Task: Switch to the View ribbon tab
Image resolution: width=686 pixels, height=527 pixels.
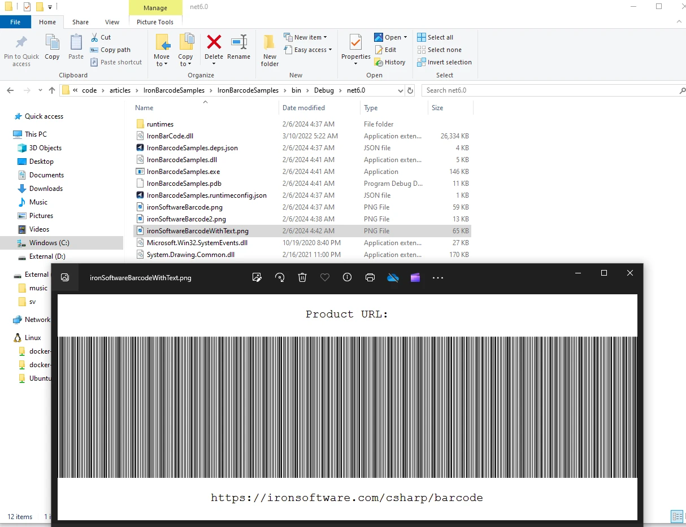Action: [112, 22]
